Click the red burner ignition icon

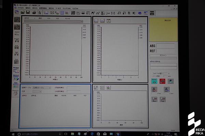162,81
